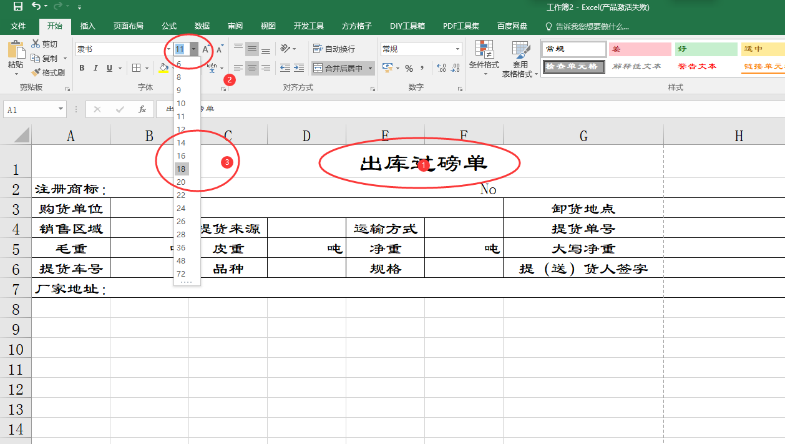
Task: Click the Decrease Decimal icon
Action: pyautogui.click(x=455, y=68)
